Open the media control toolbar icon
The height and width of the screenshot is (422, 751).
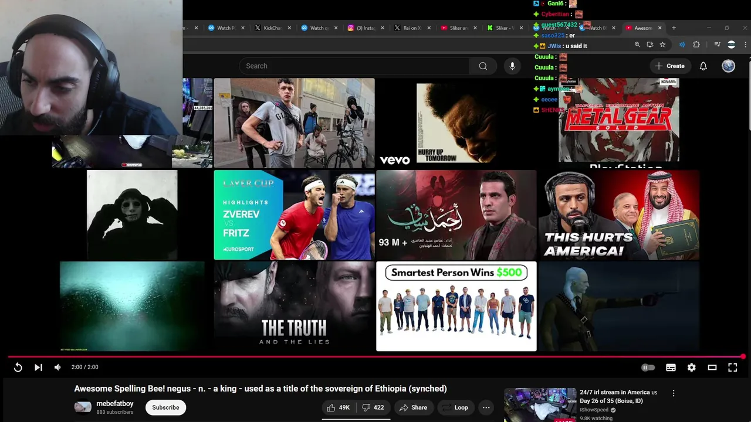click(716, 45)
